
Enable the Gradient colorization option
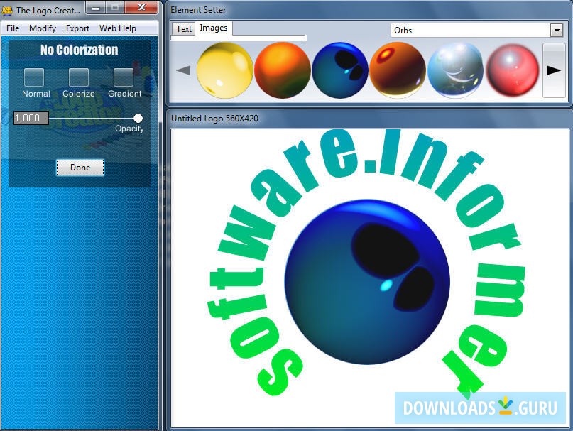tap(124, 77)
